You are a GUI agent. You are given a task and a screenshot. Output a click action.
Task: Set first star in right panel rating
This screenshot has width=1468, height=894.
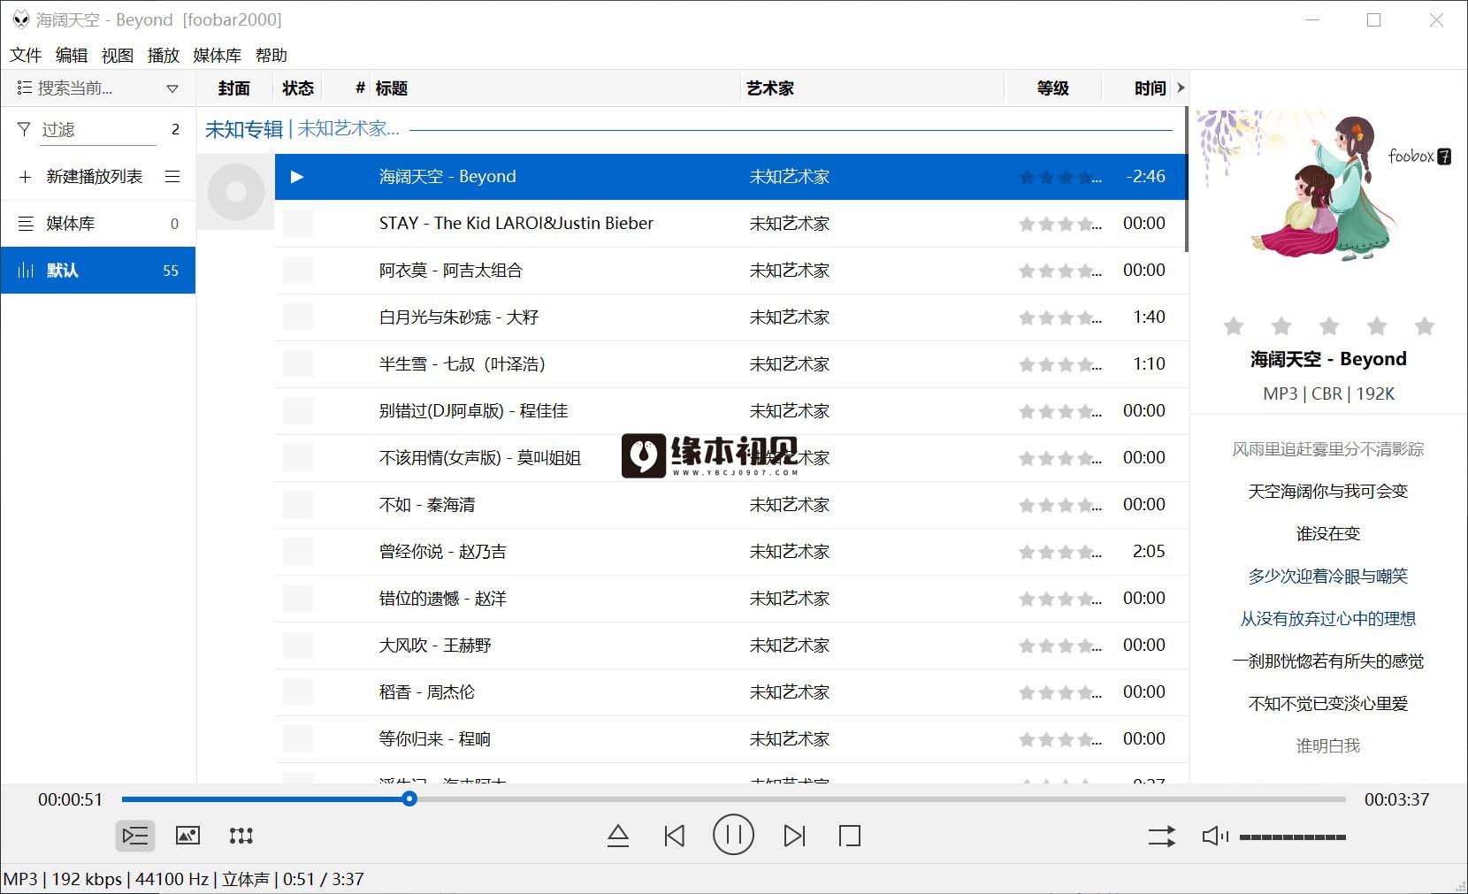[1234, 326]
